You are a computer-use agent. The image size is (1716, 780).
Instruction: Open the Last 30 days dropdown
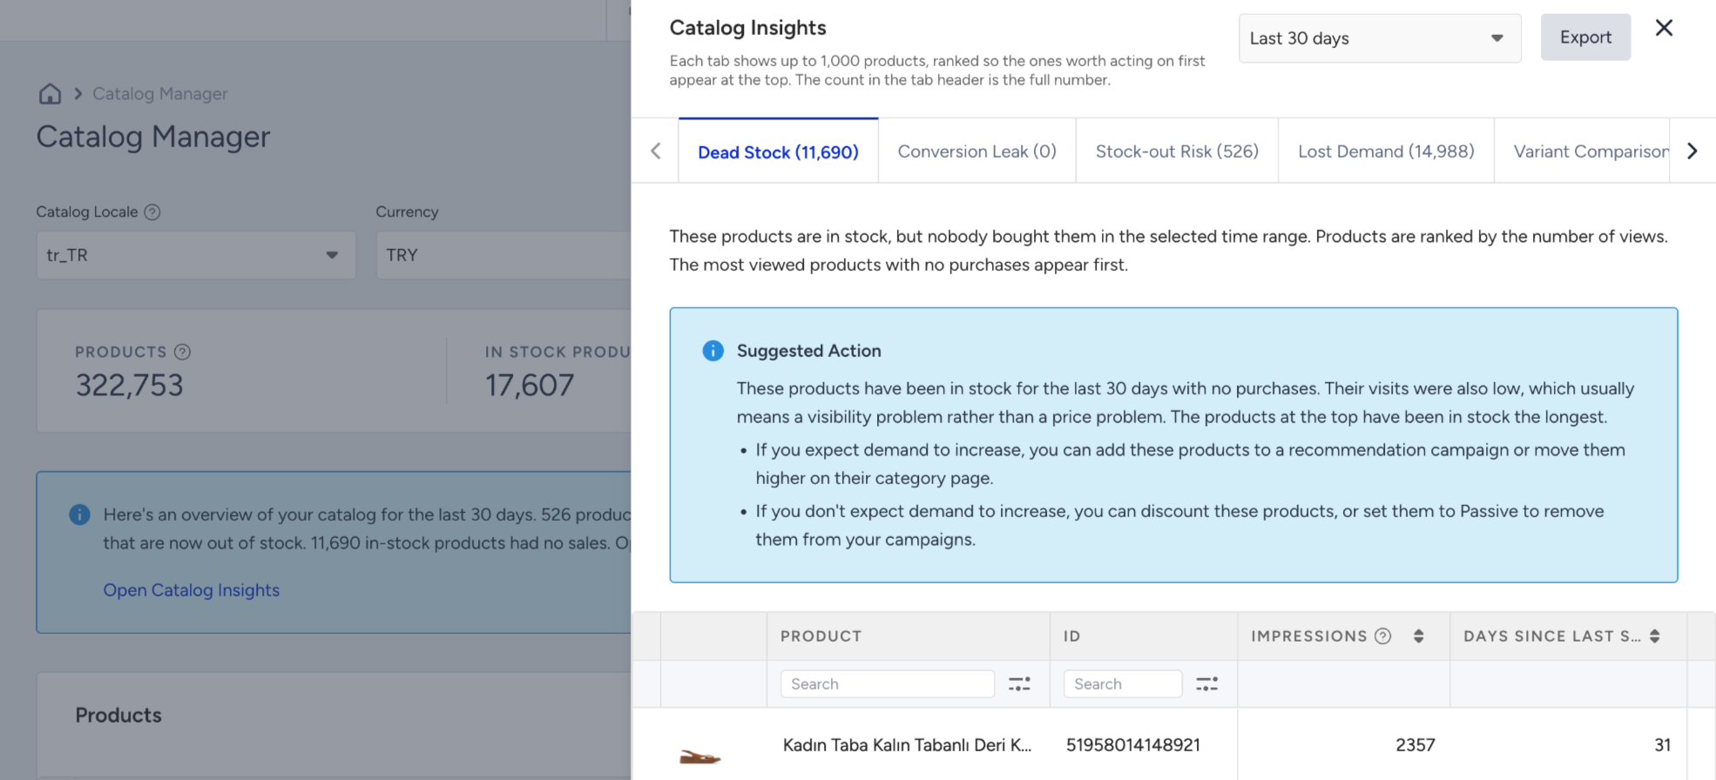1380,38
